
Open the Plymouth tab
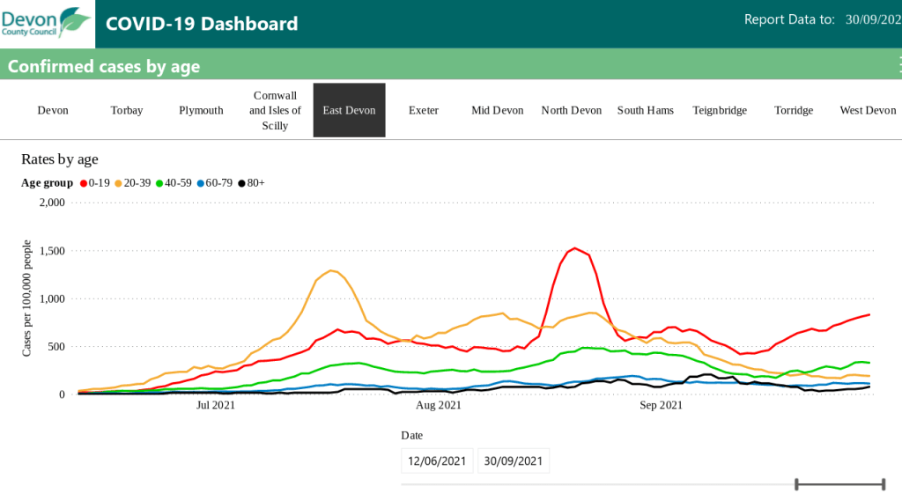(201, 110)
